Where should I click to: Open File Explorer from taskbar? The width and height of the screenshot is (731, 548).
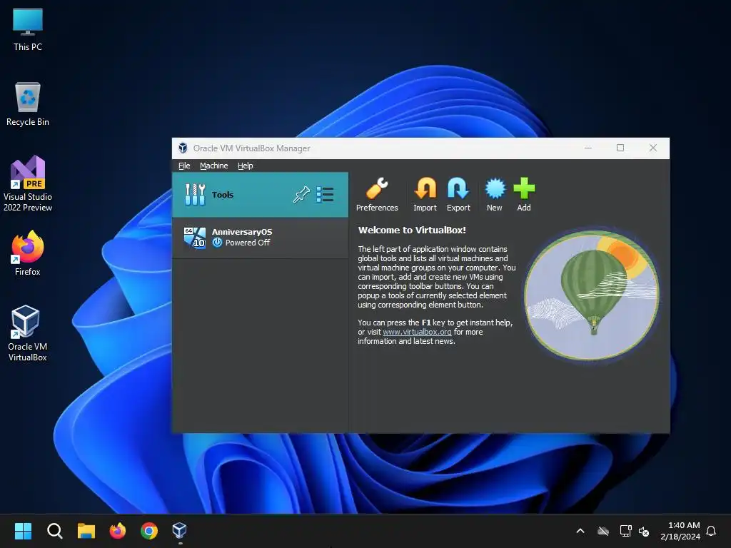pos(86,531)
